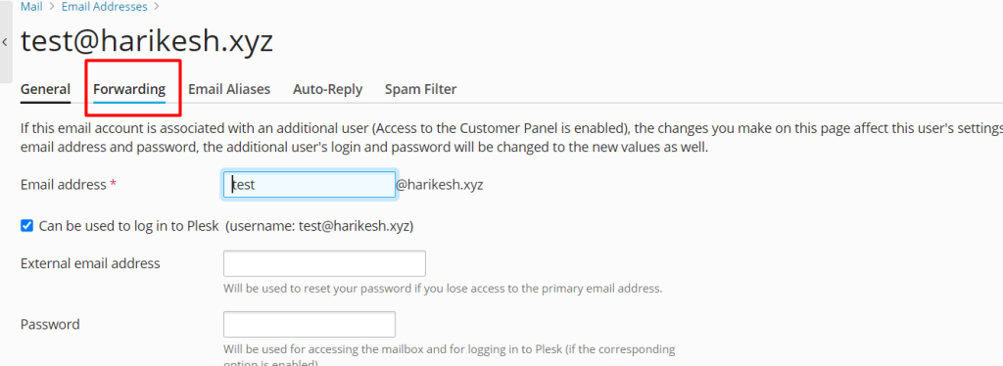This screenshot has height=366, width=1003.
Task: Click the chevron after Mail breadcrumb
Action: click(52, 8)
